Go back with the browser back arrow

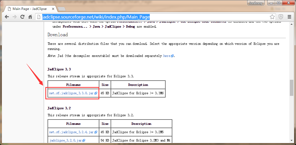pos(7,17)
